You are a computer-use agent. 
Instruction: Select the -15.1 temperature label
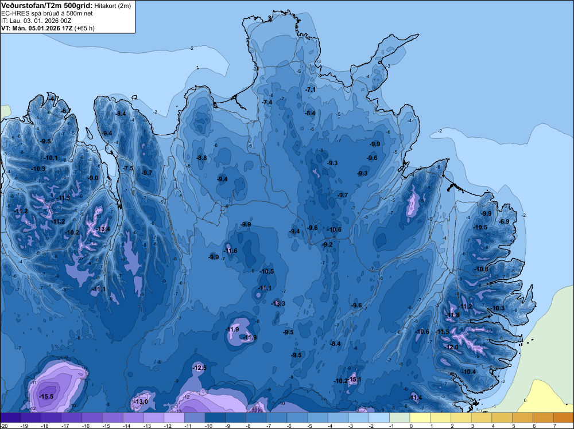pos(354,379)
